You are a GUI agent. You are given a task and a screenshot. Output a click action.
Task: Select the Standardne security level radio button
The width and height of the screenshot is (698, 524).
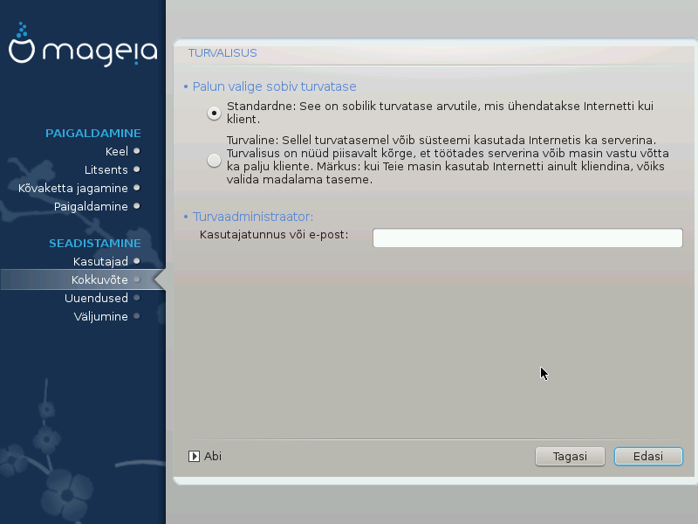(x=214, y=113)
